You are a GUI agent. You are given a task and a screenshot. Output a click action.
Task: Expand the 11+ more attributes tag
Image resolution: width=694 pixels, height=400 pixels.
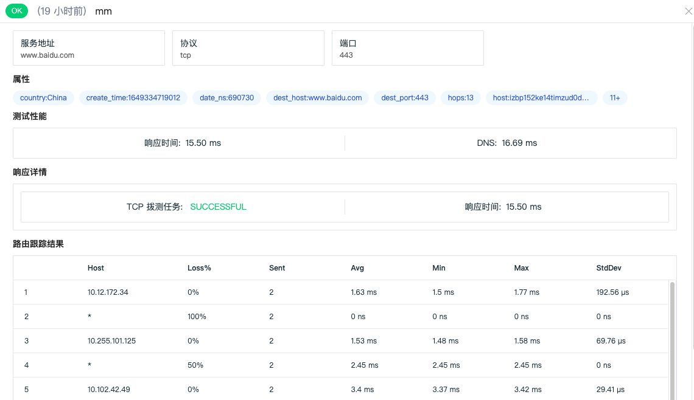point(615,98)
